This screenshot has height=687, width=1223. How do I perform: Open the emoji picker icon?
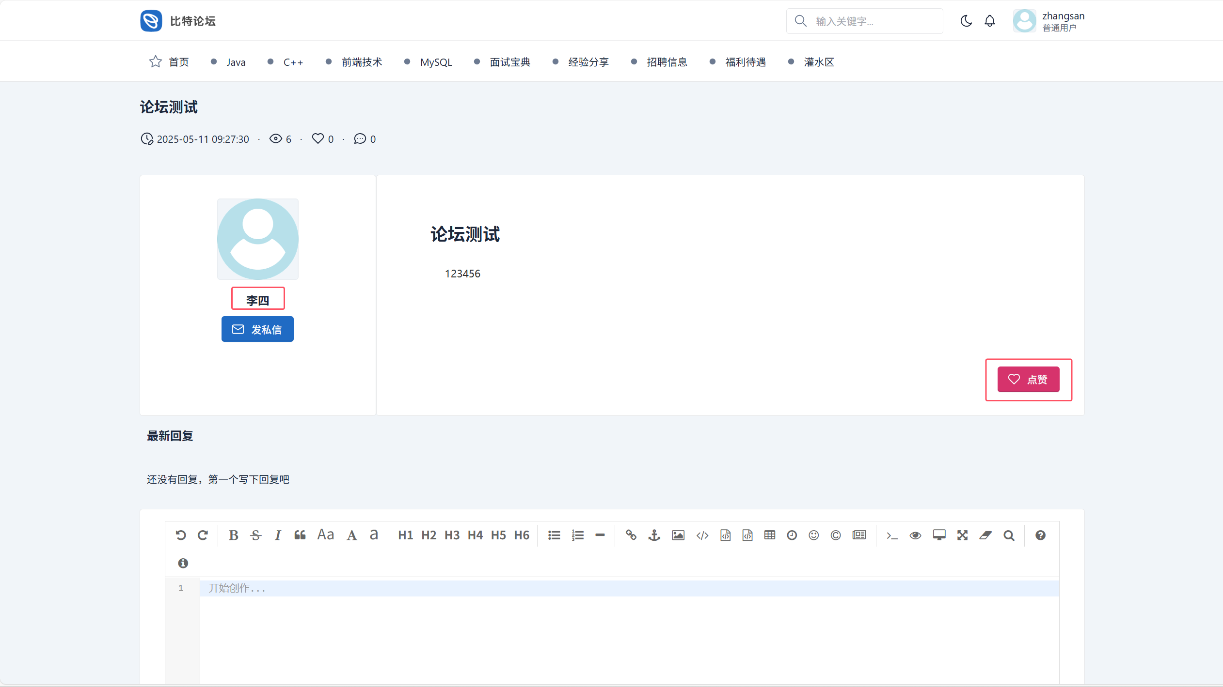[x=813, y=535]
